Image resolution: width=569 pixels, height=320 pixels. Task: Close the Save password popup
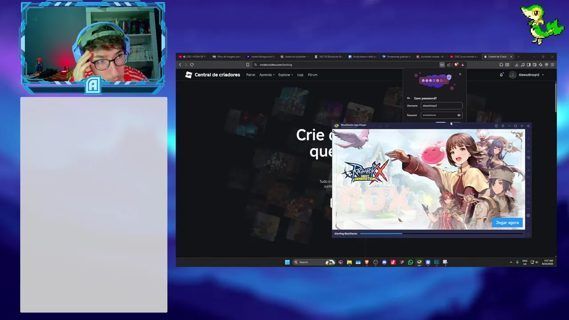pyautogui.click(x=460, y=74)
